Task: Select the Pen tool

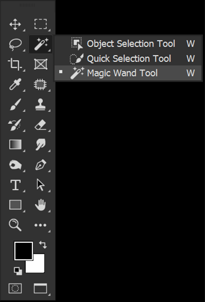Action: click(x=41, y=165)
